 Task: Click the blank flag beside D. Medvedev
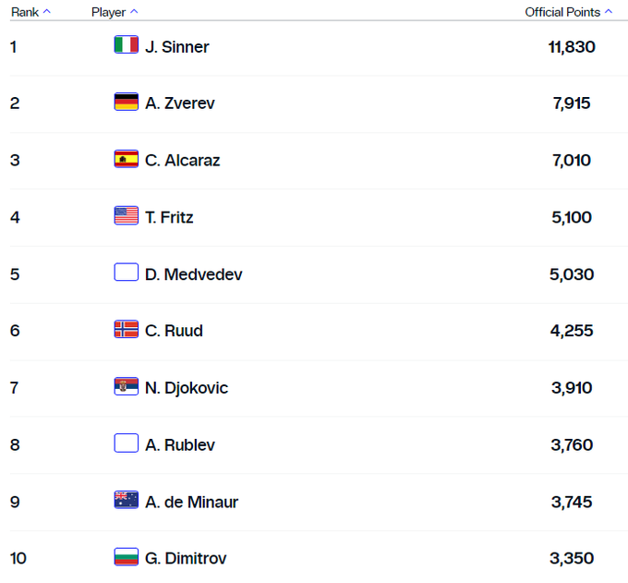pos(127,273)
